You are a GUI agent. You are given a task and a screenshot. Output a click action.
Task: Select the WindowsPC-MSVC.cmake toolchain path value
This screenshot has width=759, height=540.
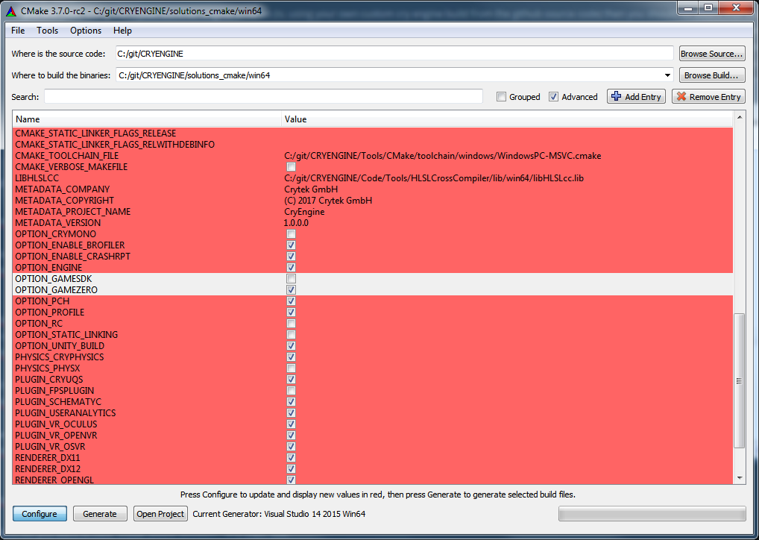click(442, 156)
